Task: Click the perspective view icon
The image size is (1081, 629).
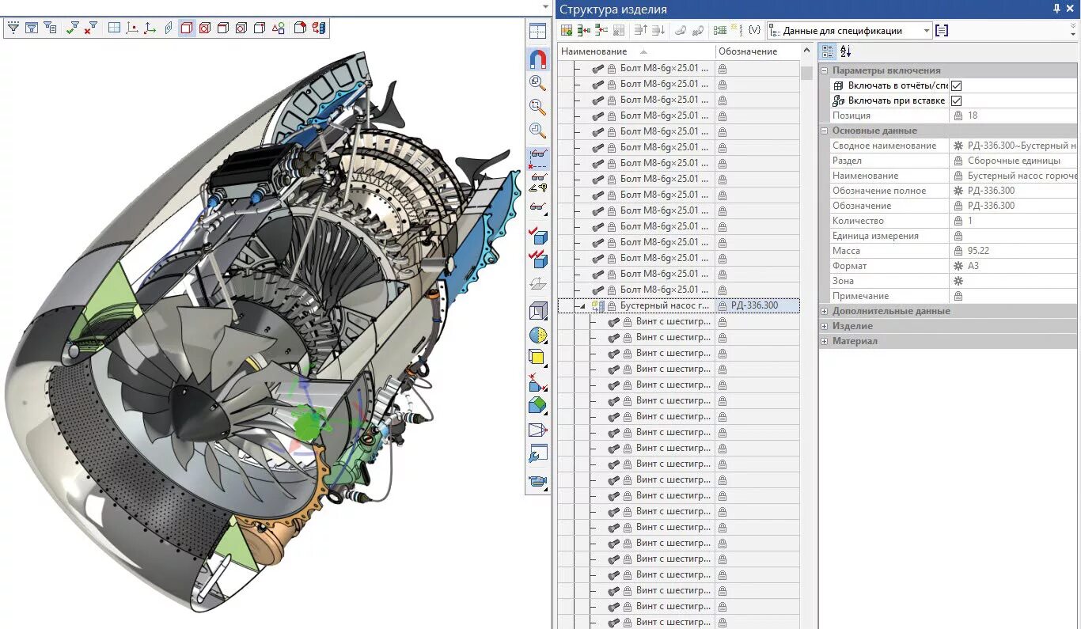Action: pos(538,430)
